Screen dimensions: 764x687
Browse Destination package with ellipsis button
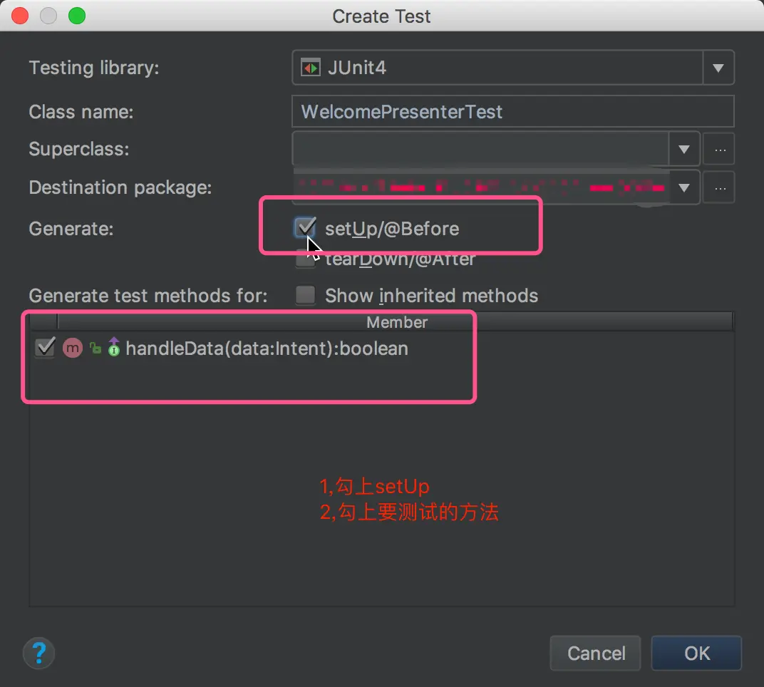[x=720, y=187]
